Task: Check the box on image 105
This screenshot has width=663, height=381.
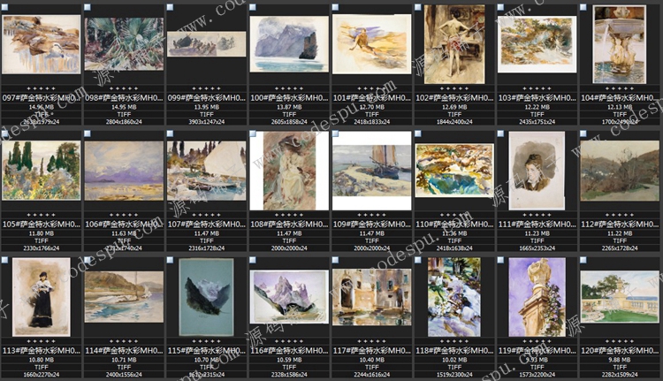Action: (x=4, y=133)
